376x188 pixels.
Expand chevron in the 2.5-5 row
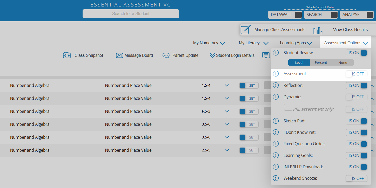tap(227, 150)
